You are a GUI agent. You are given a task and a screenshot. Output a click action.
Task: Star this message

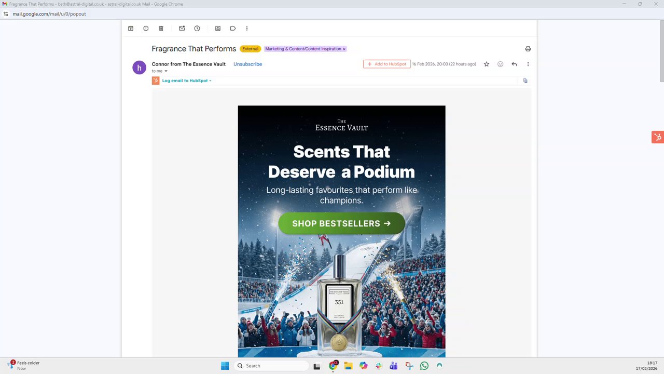click(487, 64)
